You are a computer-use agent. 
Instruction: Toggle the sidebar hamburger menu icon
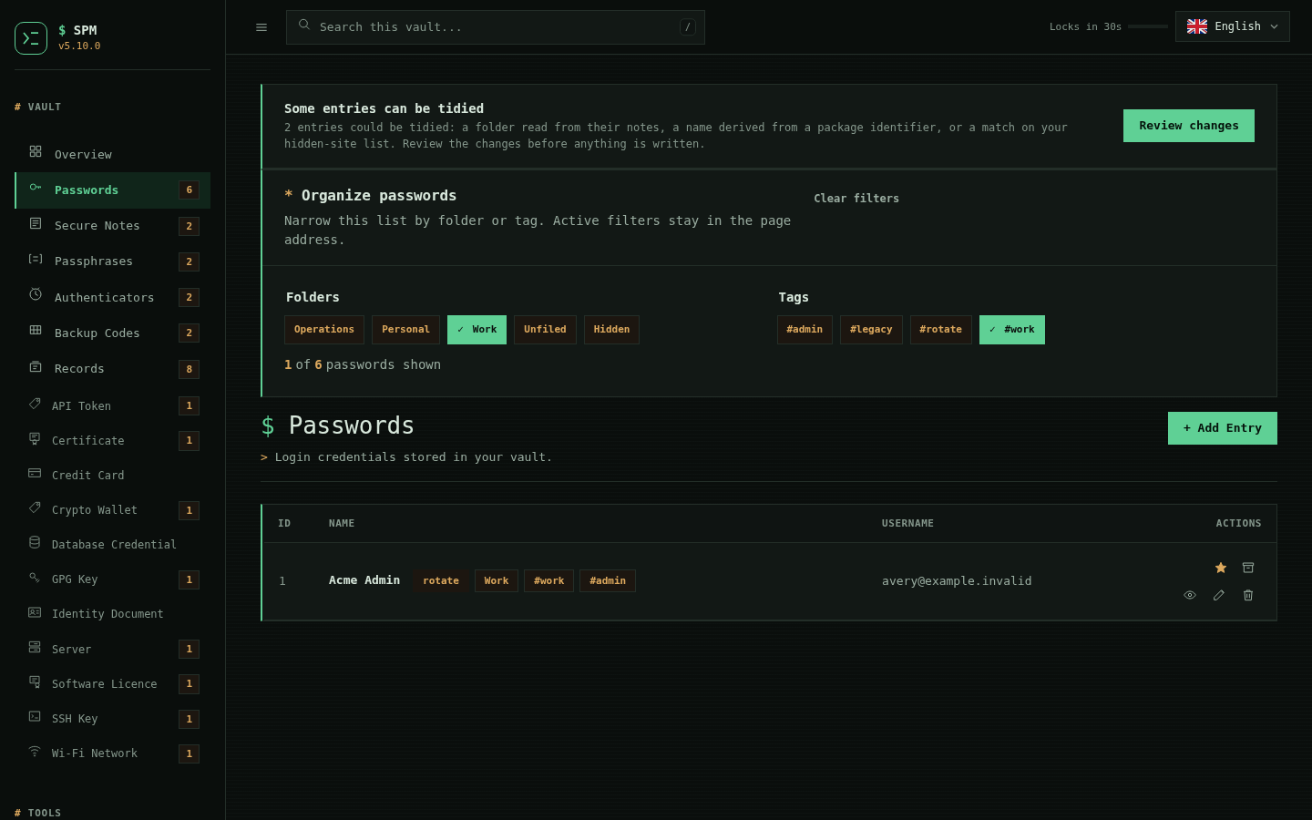(261, 27)
